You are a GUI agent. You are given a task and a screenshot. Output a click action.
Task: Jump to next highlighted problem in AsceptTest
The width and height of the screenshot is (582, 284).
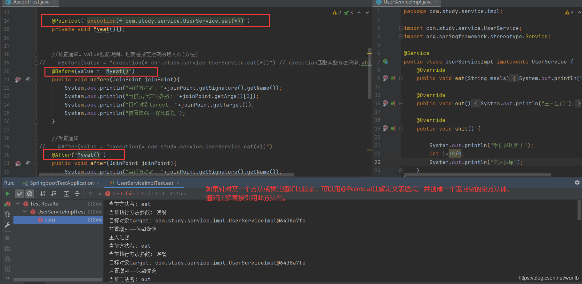(x=367, y=12)
